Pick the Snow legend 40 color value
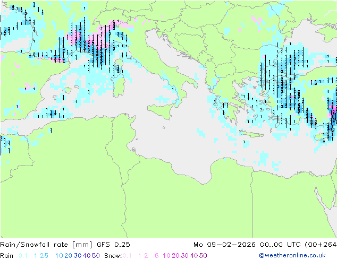Screen dimensions: 337x260 [x=194, y=256]
